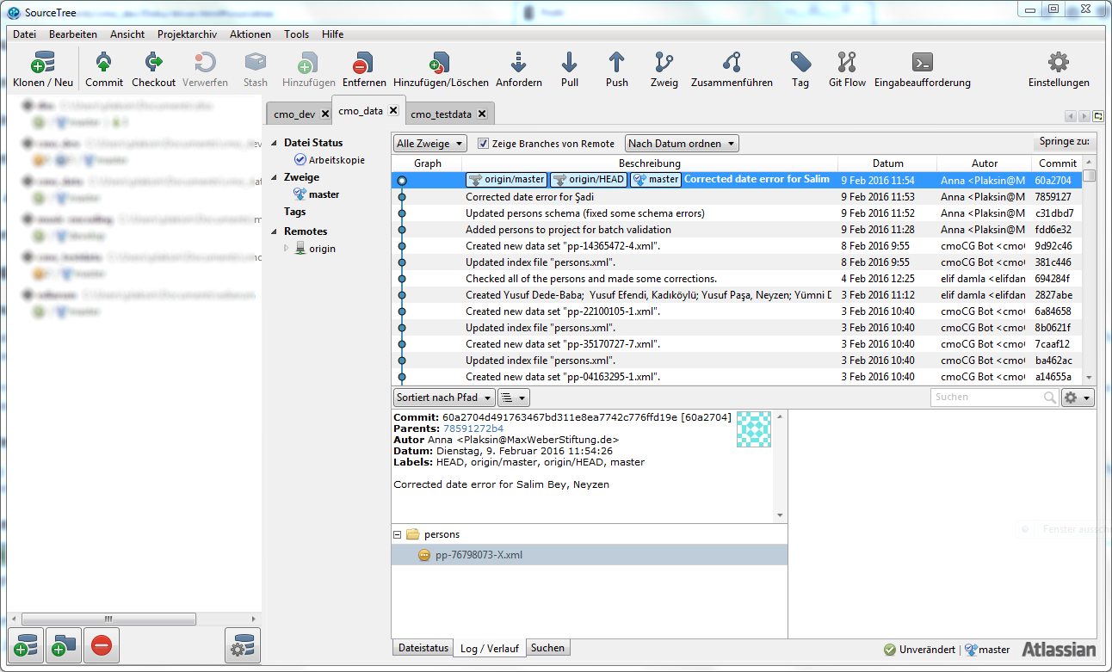Expand the origin remote node

[287, 249]
